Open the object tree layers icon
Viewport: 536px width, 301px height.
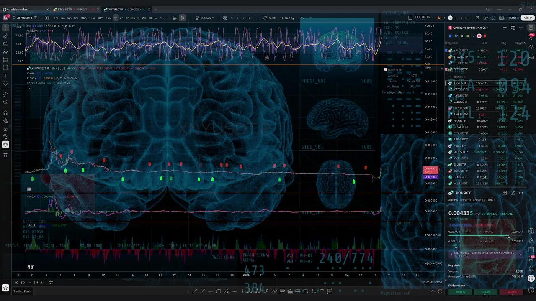click(531, 46)
